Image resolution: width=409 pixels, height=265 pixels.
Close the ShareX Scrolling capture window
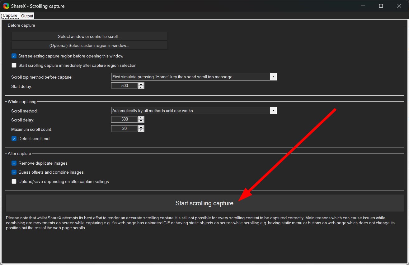point(400,6)
